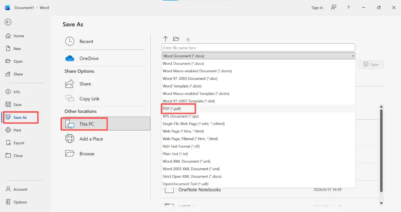Select OneDrive as save location
The width and height of the screenshot is (401, 212).
(x=105, y=58)
